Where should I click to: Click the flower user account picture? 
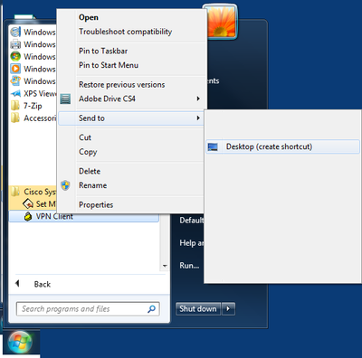220,22
